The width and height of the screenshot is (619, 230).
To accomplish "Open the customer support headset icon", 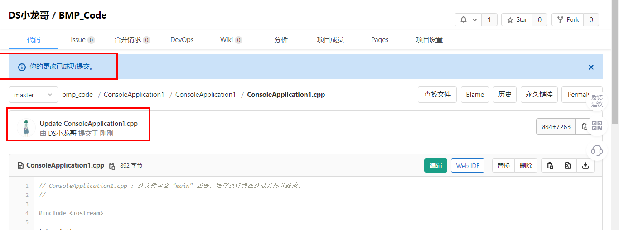I will coord(597,150).
